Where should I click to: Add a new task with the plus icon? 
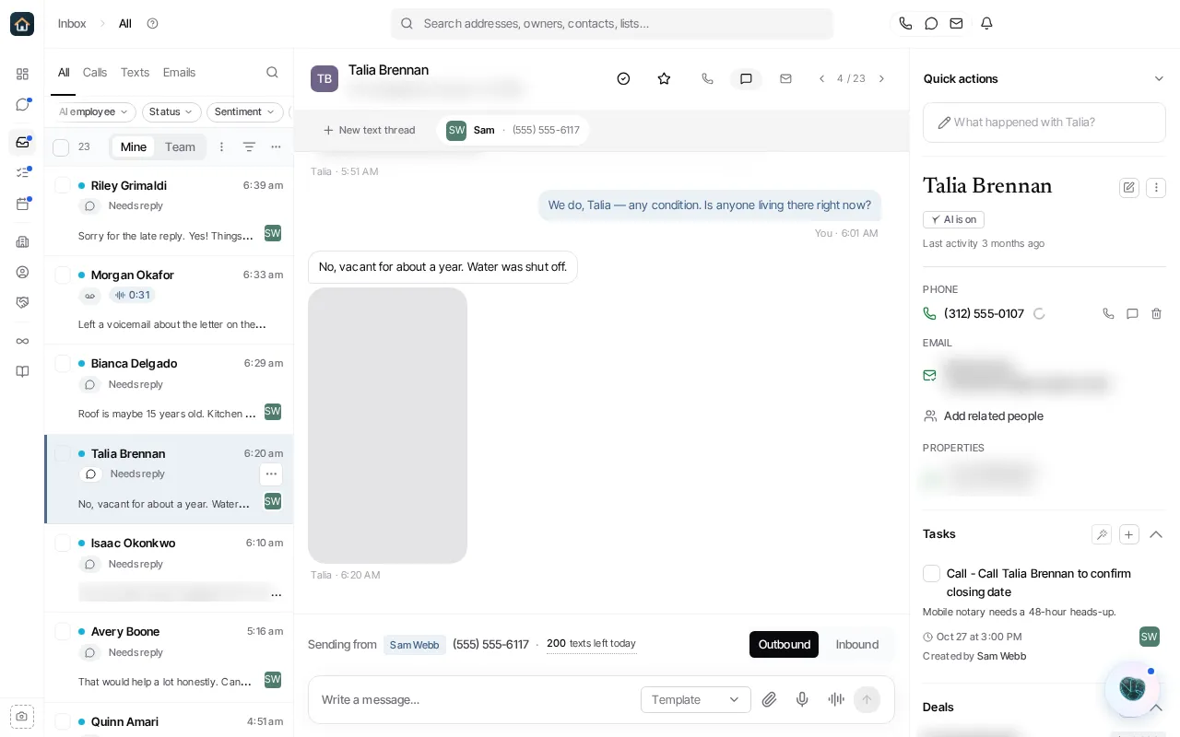[x=1128, y=534]
